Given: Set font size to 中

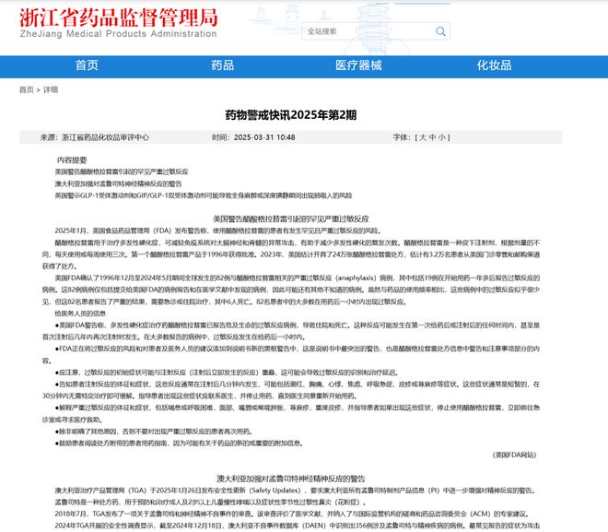Looking at the screenshot, I should pos(432,137).
